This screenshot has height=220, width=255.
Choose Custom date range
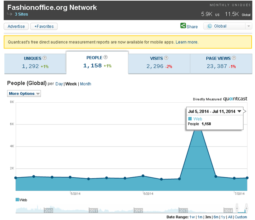[241, 217]
